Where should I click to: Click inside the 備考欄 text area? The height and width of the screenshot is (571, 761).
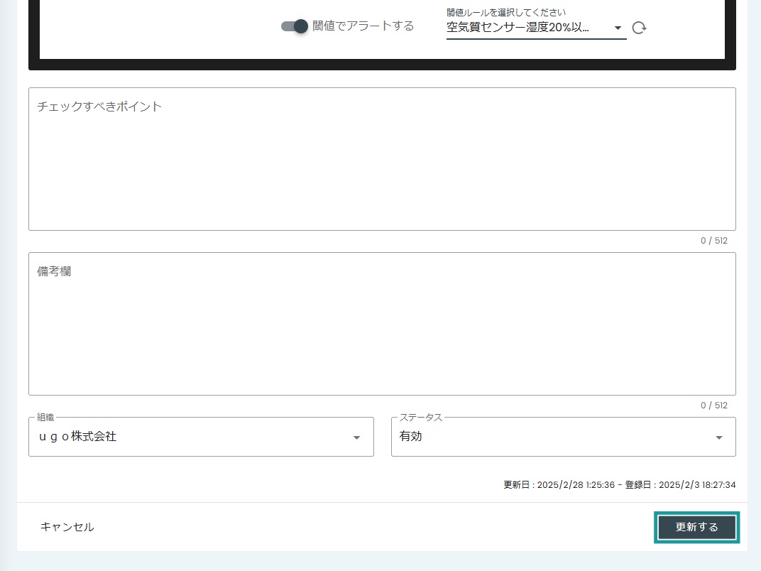[382, 324]
